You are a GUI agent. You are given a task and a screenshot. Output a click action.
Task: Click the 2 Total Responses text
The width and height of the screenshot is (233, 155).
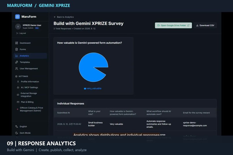62,29
